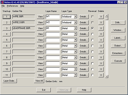The width and height of the screenshot is (128, 95).
Task: Click the LEADFRAME.GBR Gerber file field
Action: click(24, 28)
